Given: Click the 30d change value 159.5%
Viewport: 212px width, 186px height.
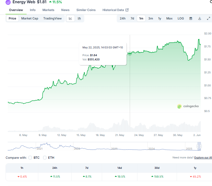Looking at the screenshot, I should pos(157,177).
